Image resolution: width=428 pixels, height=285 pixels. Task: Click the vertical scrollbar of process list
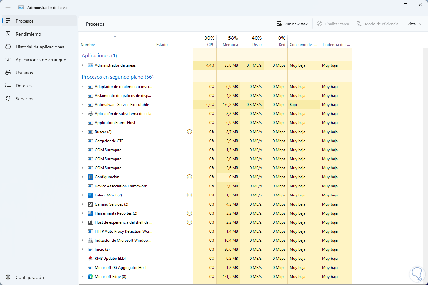[x=425, y=73]
